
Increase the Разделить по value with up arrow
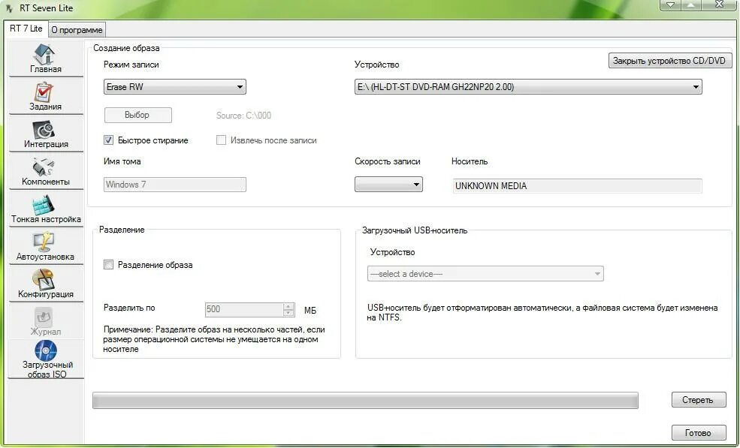coord(288,306)
